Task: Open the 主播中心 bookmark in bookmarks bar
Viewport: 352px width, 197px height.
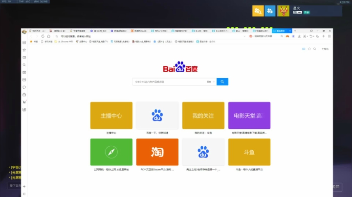Action: tap(82, 41)
